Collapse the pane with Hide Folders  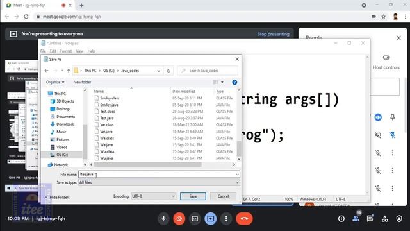(57, 197)
